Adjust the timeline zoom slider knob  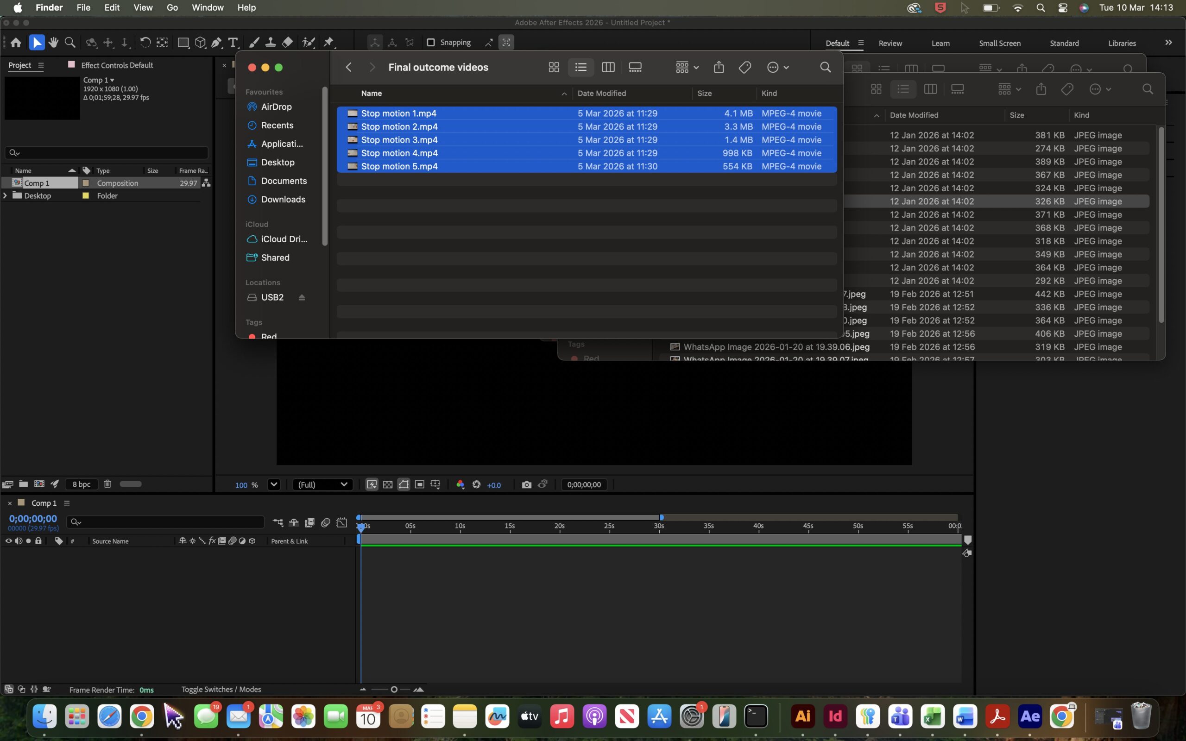(393, 690)
